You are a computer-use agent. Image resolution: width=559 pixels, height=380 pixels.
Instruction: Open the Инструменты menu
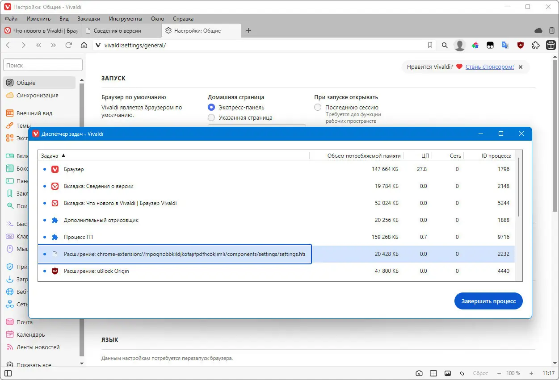[x=125, y=19]
